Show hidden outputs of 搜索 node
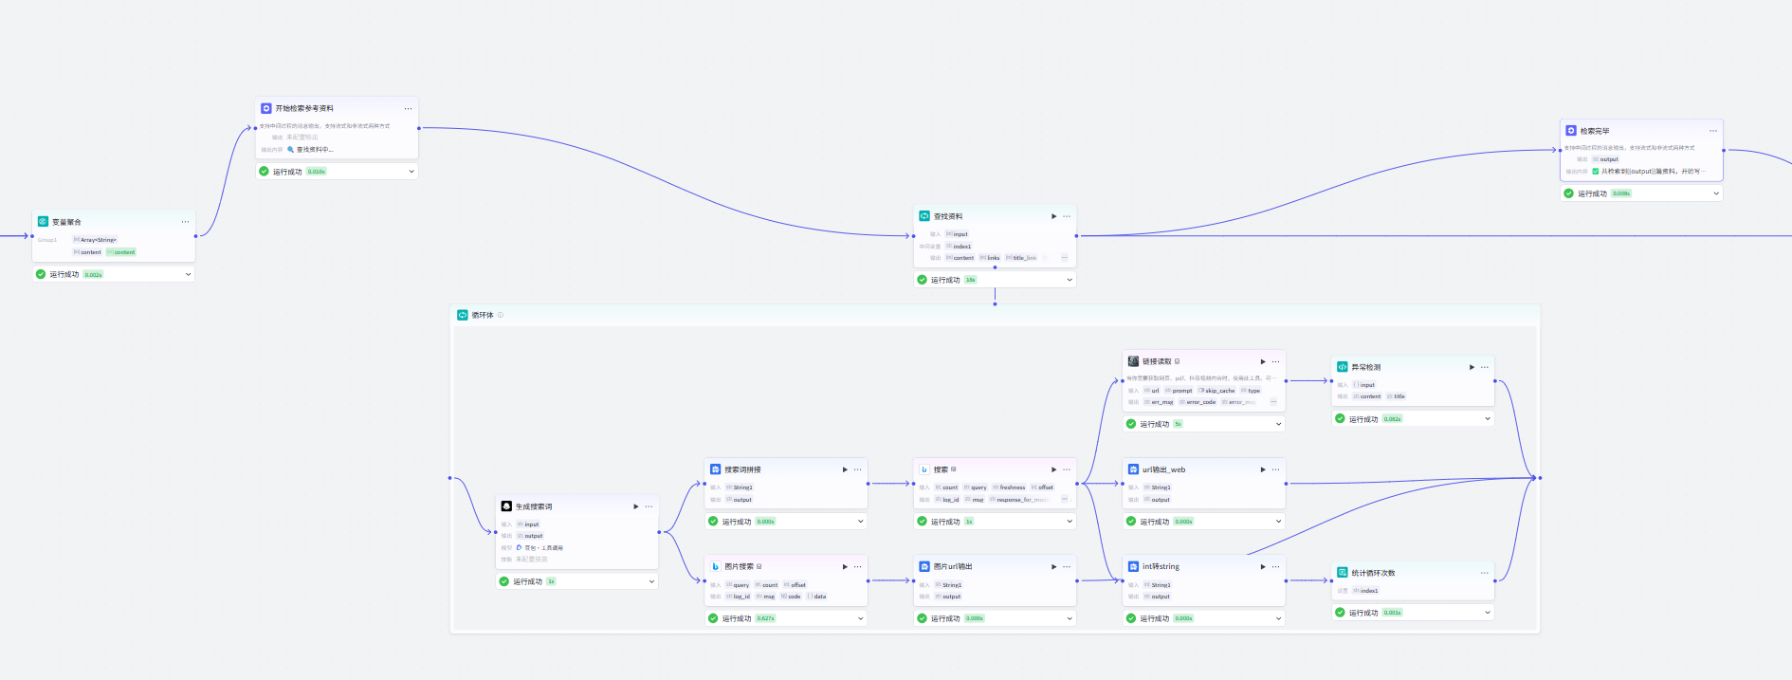 [1065, 499]
